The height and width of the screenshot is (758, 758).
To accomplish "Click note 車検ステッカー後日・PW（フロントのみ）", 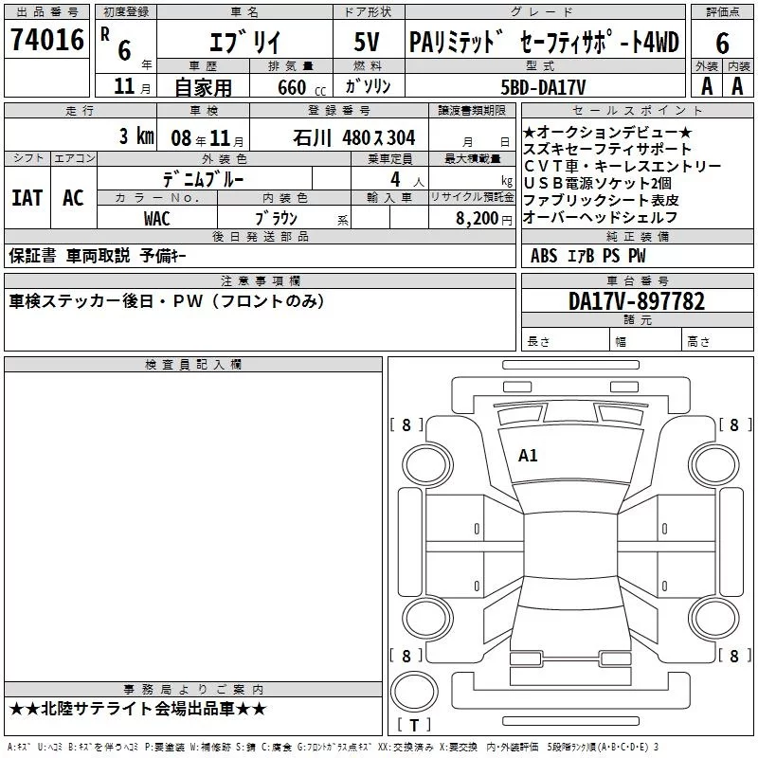I will pyautogui.click(x=167, y=301).
